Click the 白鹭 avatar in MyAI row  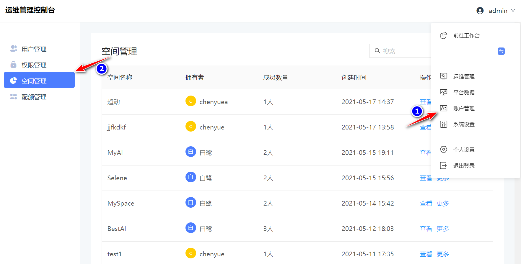(191, 152)
